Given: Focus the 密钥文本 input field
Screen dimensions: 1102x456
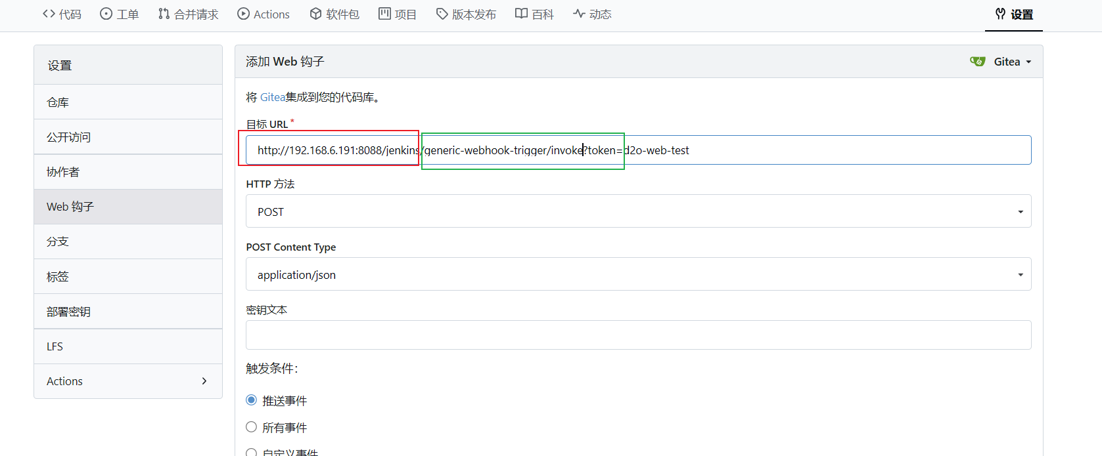Looking at the screenshot, I should [x=639, y=335].
